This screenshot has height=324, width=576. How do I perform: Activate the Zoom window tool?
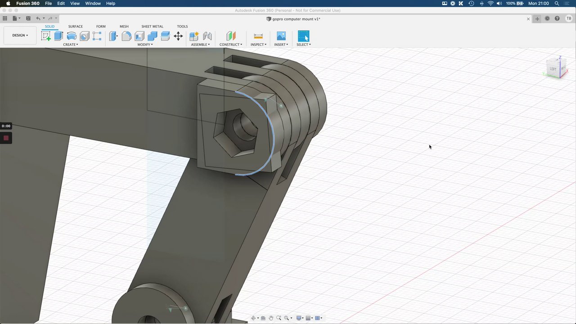279,318
